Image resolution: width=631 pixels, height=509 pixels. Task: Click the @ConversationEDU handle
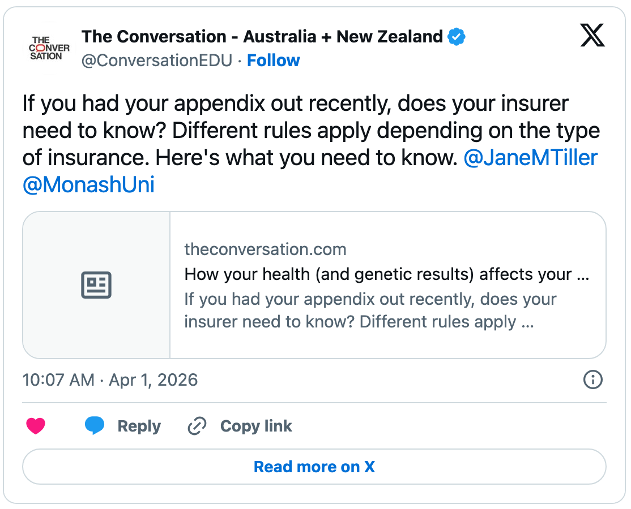tap(157, 61)
